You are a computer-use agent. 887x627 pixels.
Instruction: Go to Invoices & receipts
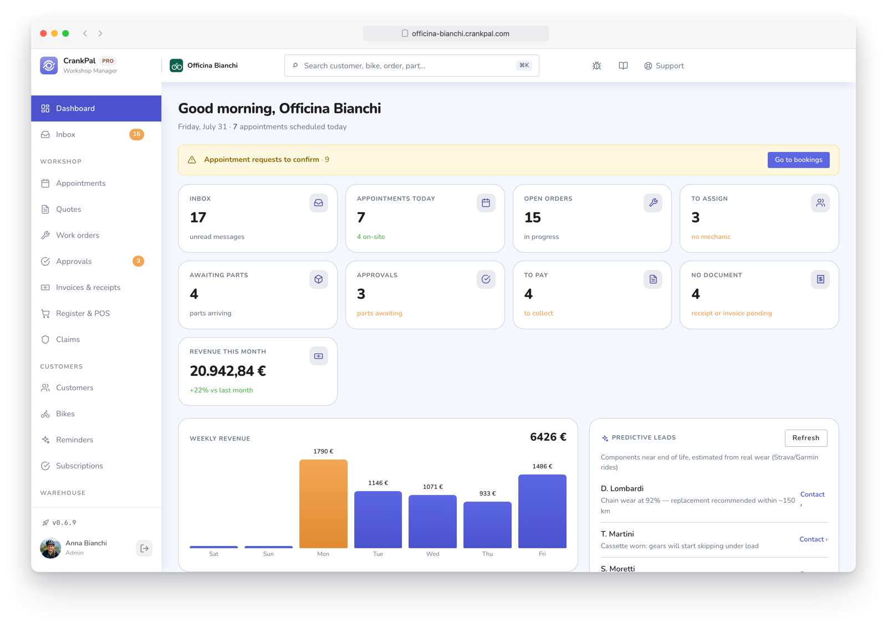[x=96, y=287]
